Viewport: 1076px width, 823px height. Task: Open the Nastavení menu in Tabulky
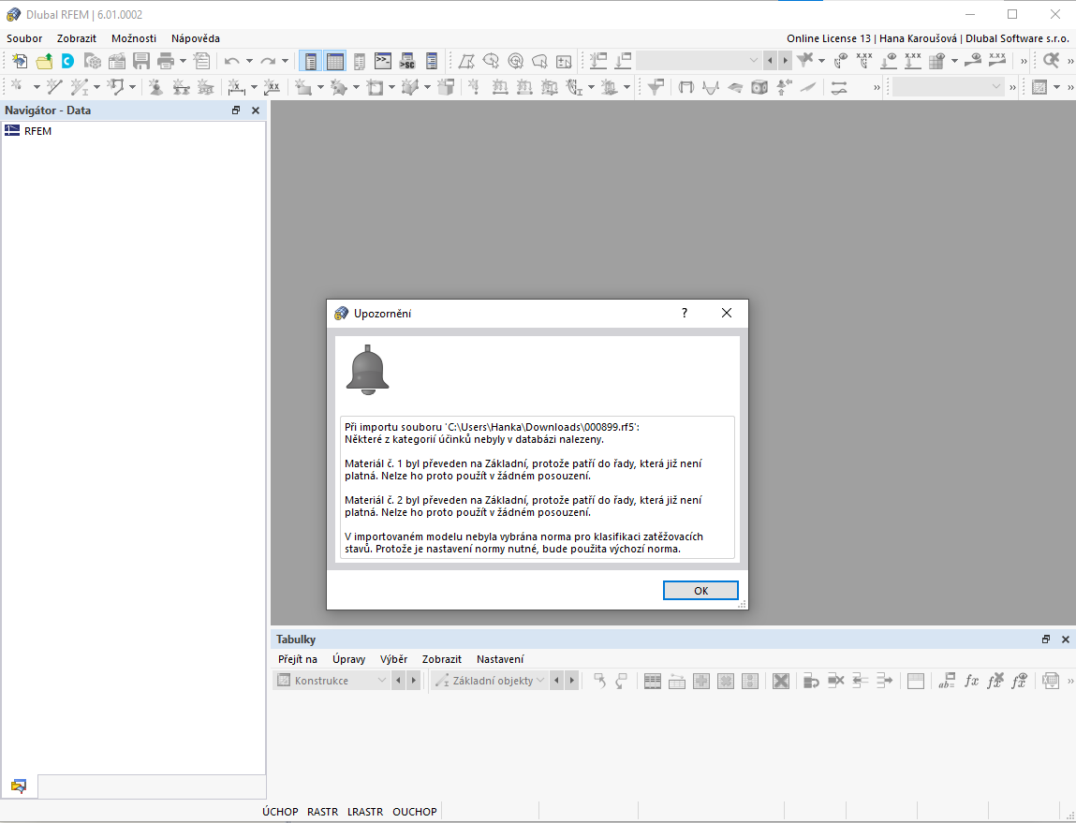500,659
